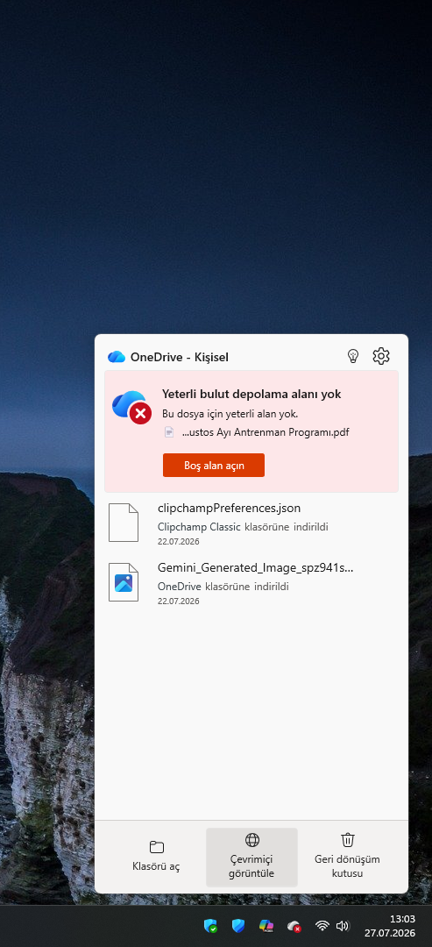Click the folder icon above Klasörü aç

point(157,847)
